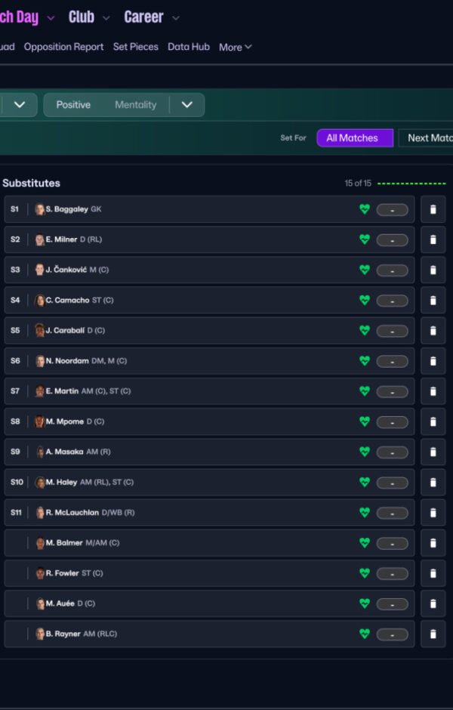This screenshot has height=710, width=453.
Task: Expand the More menu
Action: pos(235,47)
